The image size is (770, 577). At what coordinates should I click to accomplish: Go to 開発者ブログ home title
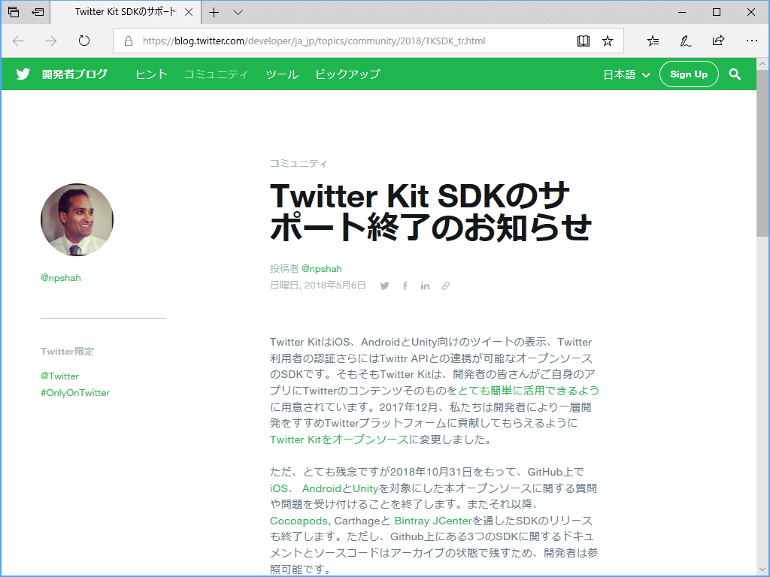point(74,74)
